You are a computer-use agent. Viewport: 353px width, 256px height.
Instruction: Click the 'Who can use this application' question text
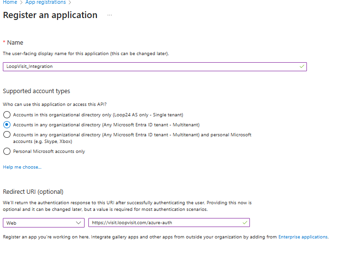coord(55,104)
